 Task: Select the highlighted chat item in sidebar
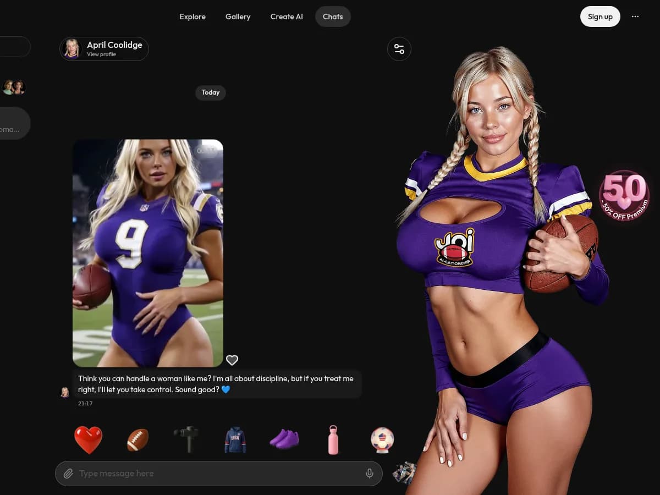point(15,123)
